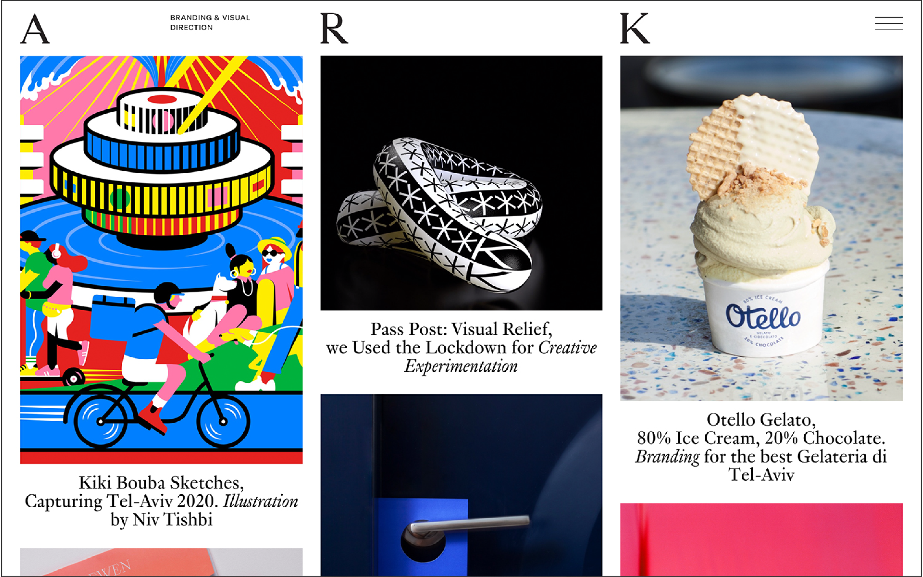Viewport: 923px width, 577px height.
Task: Click the Pass Post: Visual Relief title
Action: (x=461, y=348)
